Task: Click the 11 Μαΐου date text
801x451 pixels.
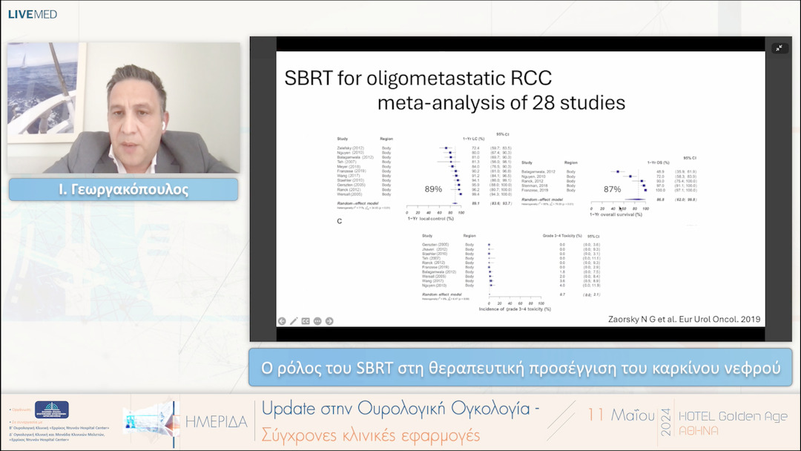Action: point(622,415)
